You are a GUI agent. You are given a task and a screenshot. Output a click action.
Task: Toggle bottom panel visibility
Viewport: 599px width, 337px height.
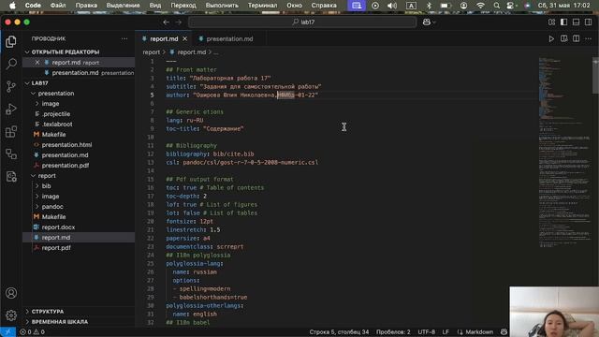click(x=577, y=22)
